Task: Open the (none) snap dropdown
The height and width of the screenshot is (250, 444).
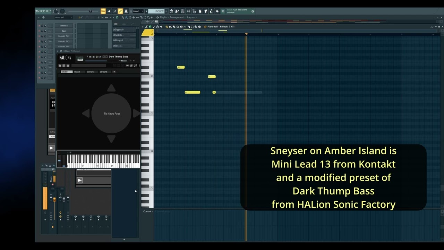Action: click(138, 11)
